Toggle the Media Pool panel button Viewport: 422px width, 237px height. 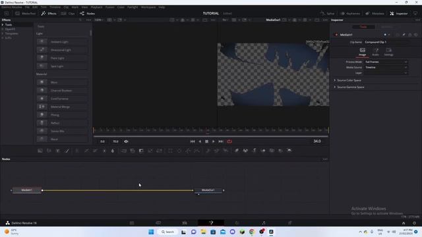coord(25,13)
